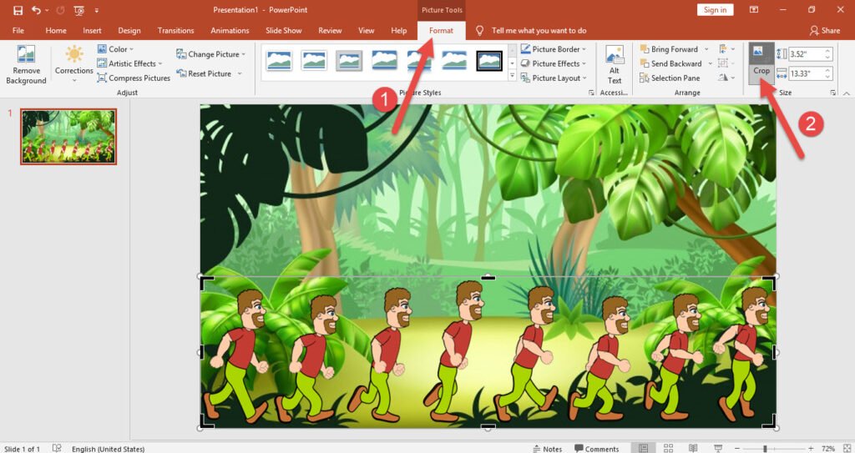Start Slide Show from status bar

[x=717, y=449]
